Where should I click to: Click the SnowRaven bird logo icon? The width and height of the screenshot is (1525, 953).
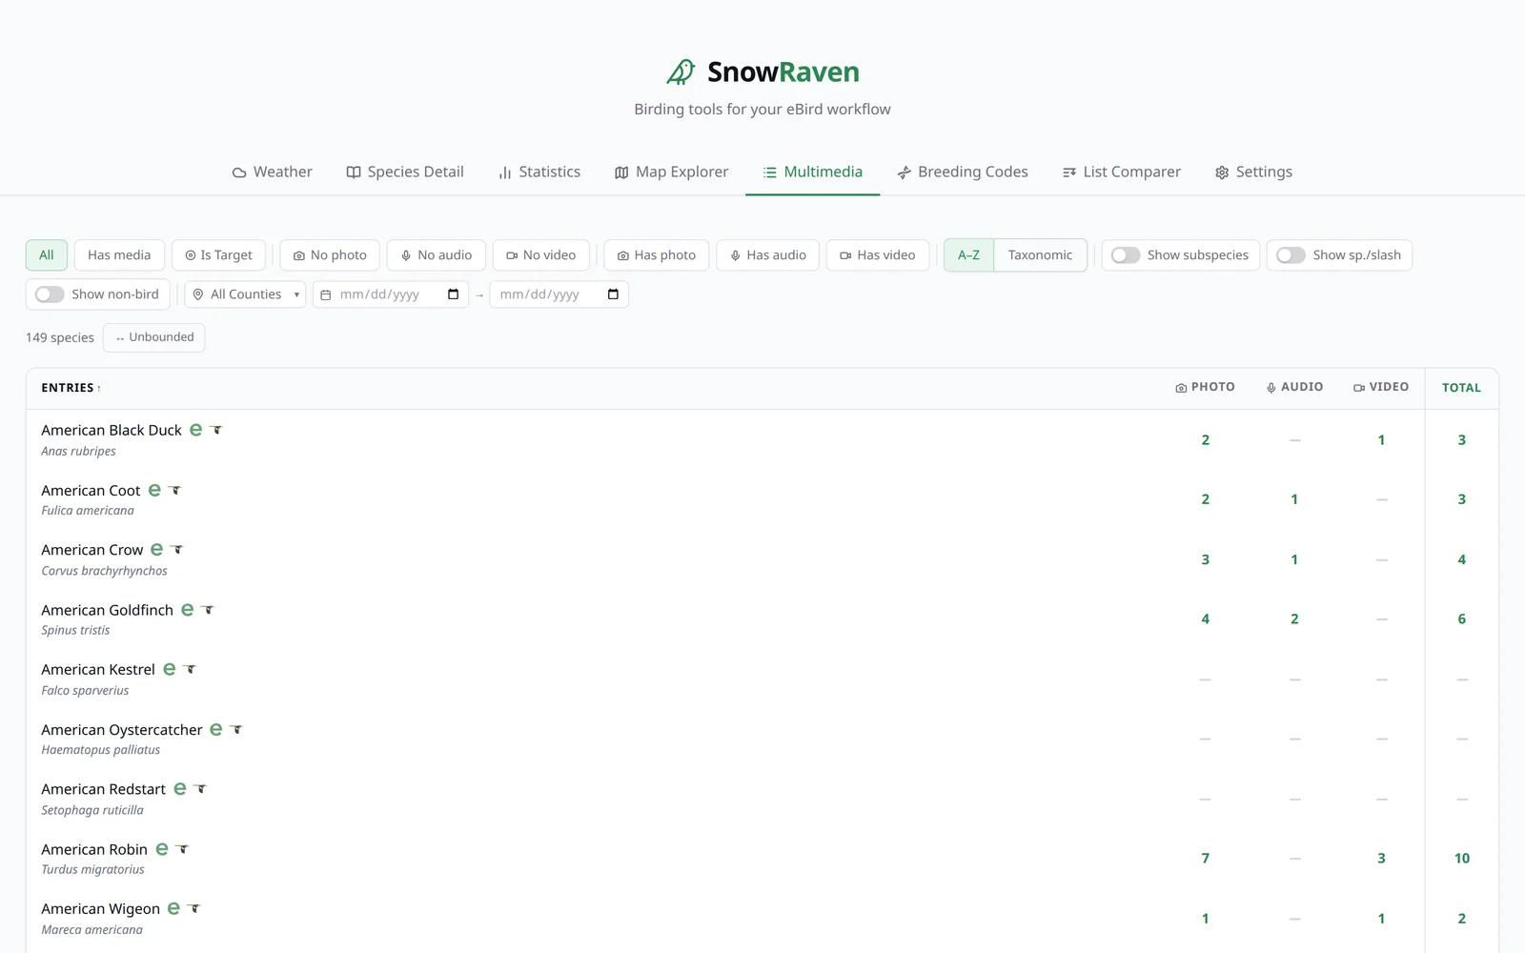pos(681,72)
